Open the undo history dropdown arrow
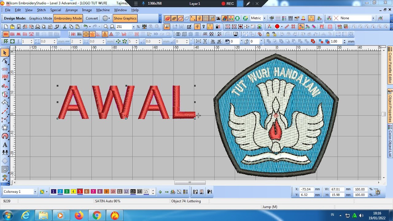 coord(90,27)
